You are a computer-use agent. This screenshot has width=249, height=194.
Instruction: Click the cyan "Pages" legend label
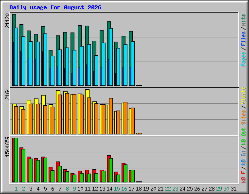(244, 59)
